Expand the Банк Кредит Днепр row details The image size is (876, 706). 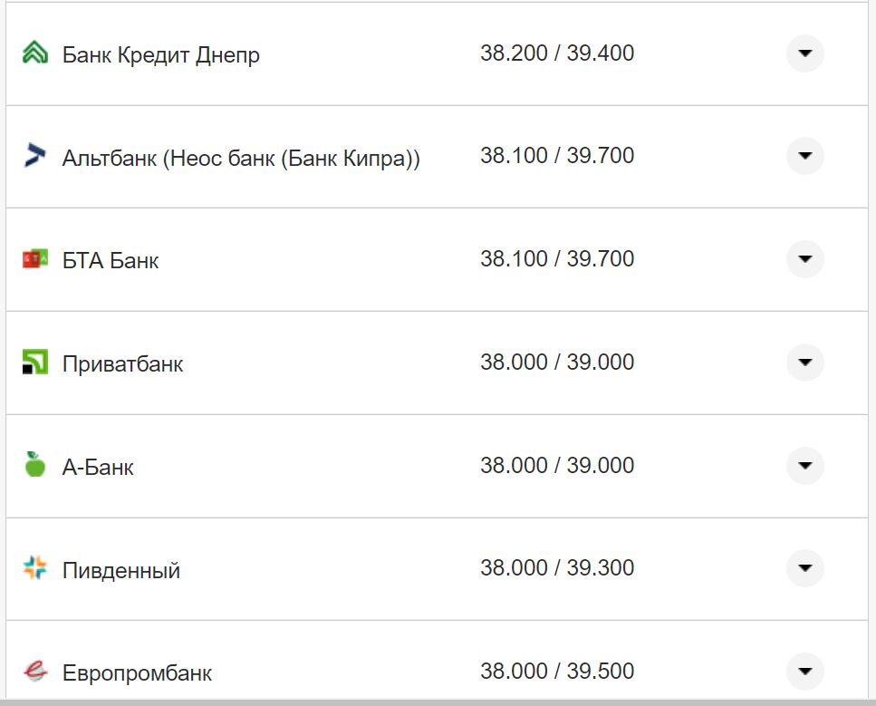[x=804, y=53]
